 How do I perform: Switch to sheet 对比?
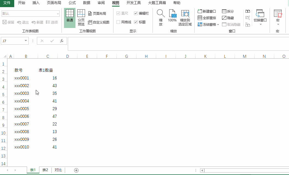coord(58,170)
